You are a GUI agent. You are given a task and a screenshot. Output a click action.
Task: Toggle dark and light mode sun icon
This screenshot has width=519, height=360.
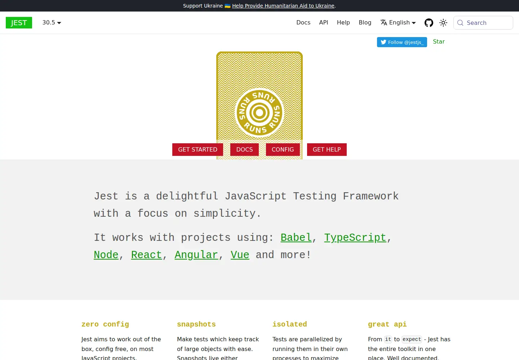443,23
